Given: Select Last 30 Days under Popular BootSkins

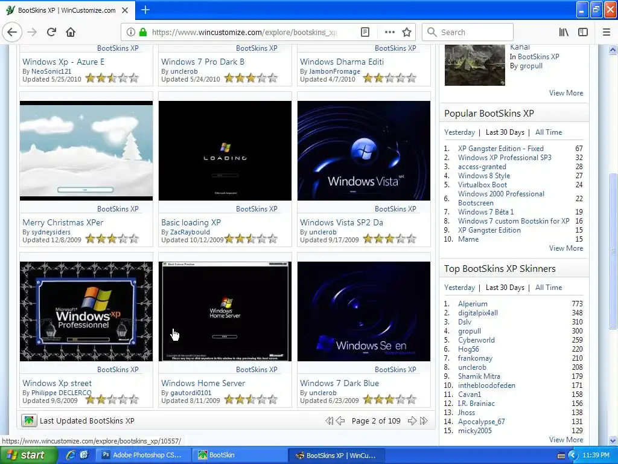Looking at the screenshot, I should (505, 132).
